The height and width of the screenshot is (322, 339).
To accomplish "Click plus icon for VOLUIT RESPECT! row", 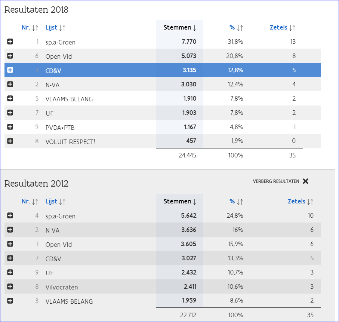I will pyautogui.click(x=10, y=141).
